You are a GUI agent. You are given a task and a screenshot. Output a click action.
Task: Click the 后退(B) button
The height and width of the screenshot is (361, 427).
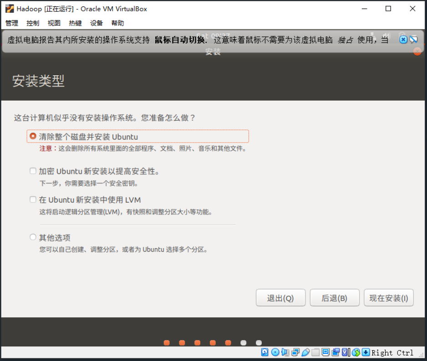click(335, 298)
